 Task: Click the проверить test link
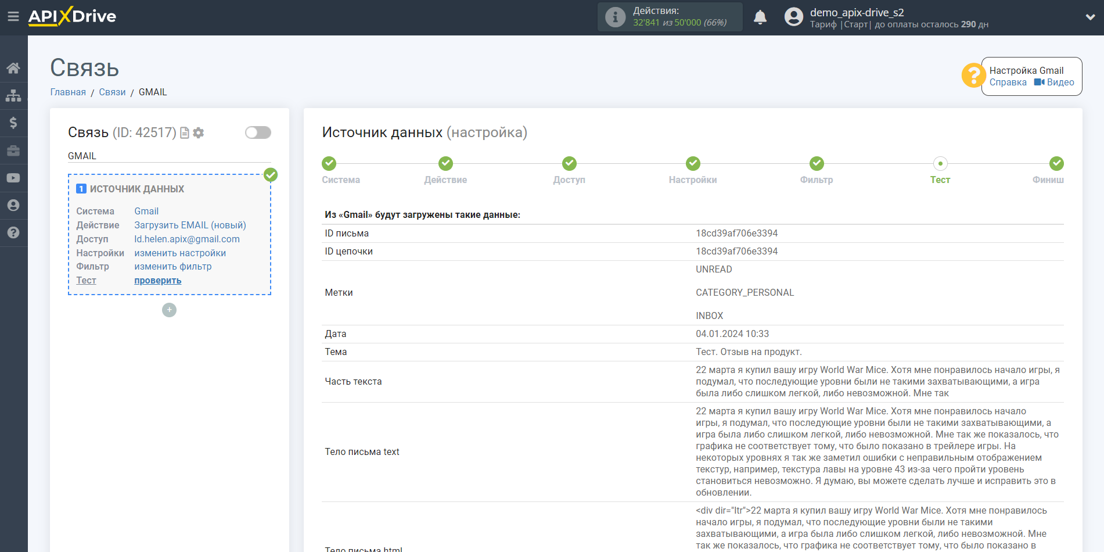click(x=158, y=281)
